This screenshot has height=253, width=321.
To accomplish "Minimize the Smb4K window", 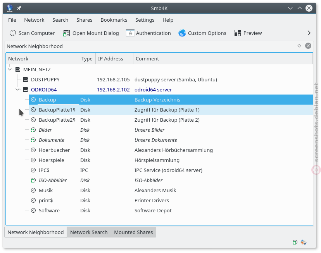I will point(290,8).
